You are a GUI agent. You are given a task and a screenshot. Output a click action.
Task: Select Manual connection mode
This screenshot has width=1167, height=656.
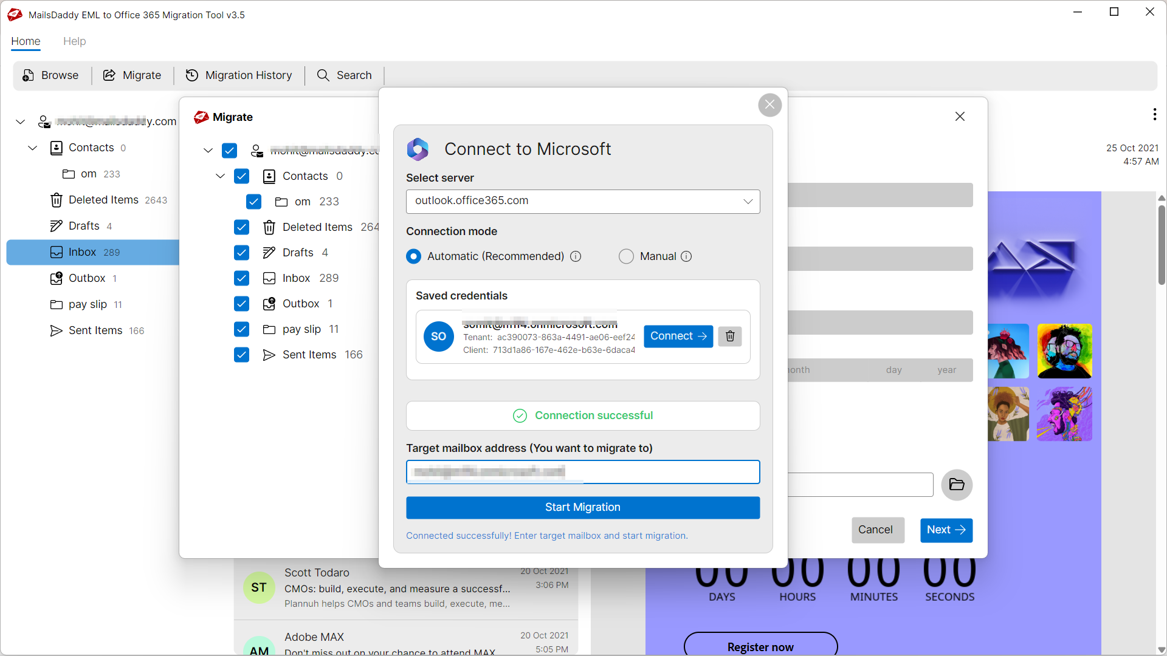(626, 256)
